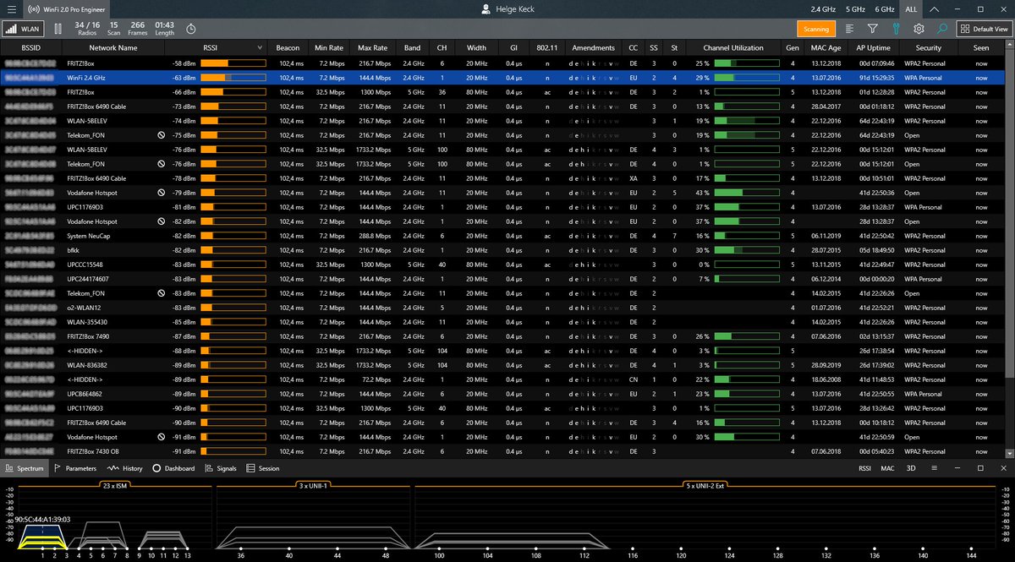Open the Default View layout dropdown
The height and width of the screenshot is (562, 1015).
point(984,29)
